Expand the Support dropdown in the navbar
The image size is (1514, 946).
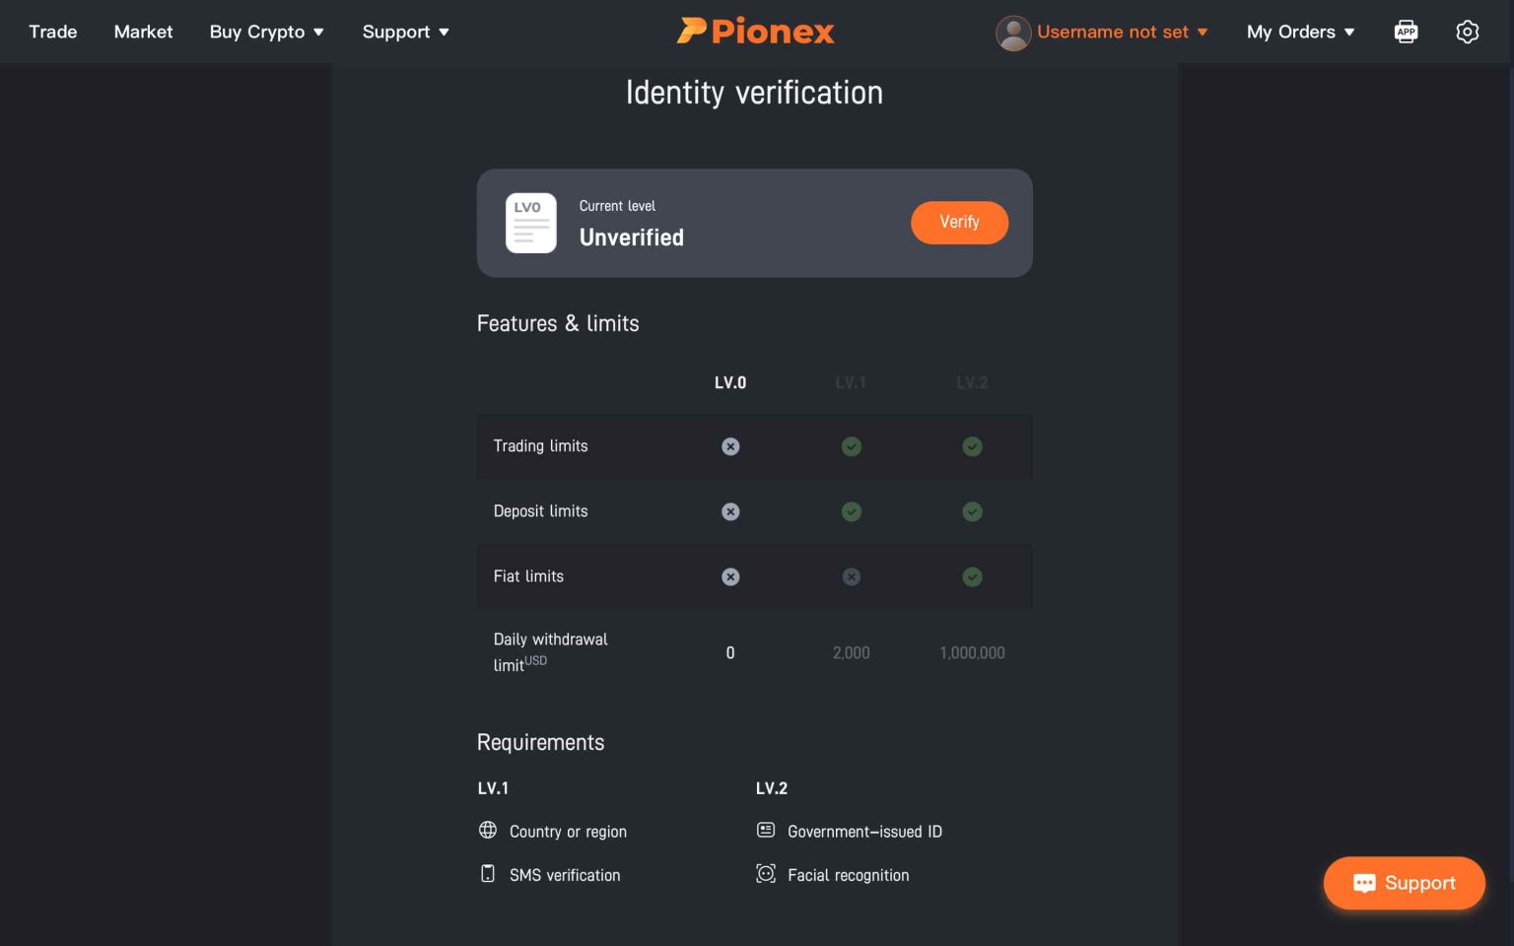(x=405, y=32)
